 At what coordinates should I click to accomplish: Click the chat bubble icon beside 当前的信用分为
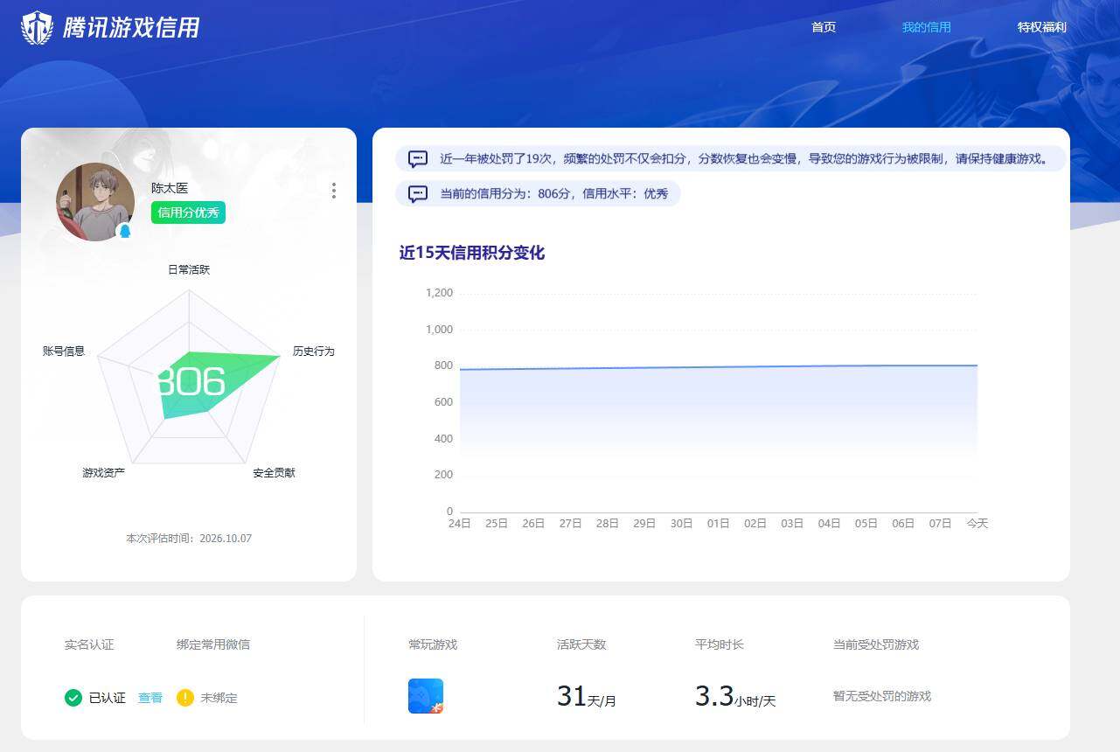tap(418, 194)
